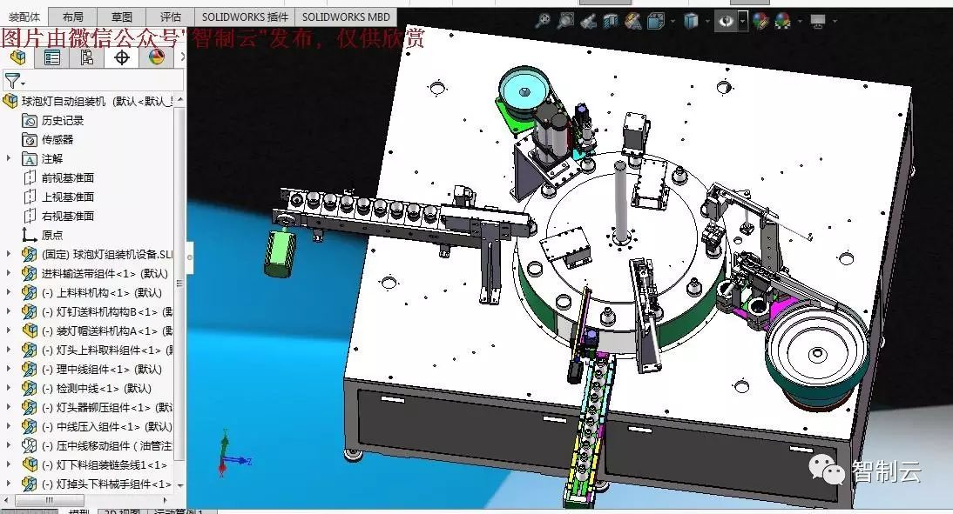Open the DisplayManager color ball tab
Screen dimensions: 953x514
[156, 57]
